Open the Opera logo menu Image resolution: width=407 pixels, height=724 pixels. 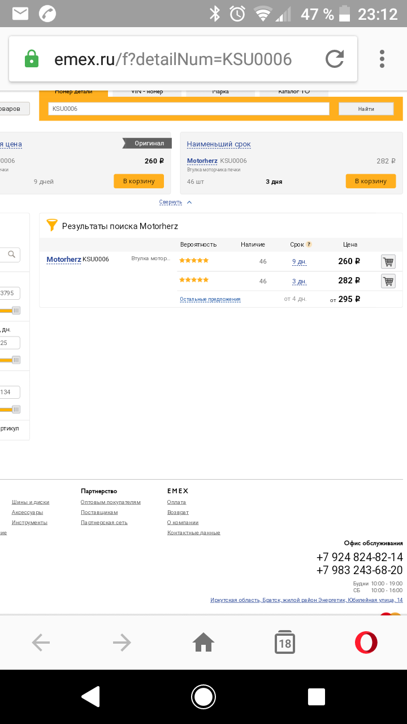point(366,643)
